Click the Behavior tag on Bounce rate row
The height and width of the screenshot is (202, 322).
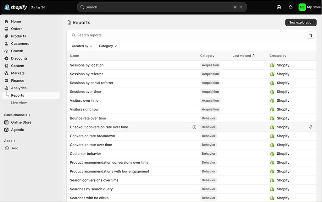pos(208,118)
